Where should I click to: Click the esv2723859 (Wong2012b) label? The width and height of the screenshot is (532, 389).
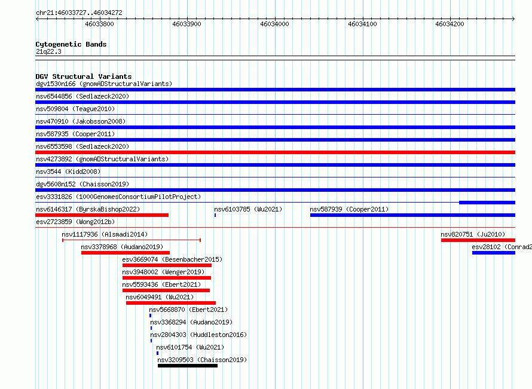tap(75, 222)
